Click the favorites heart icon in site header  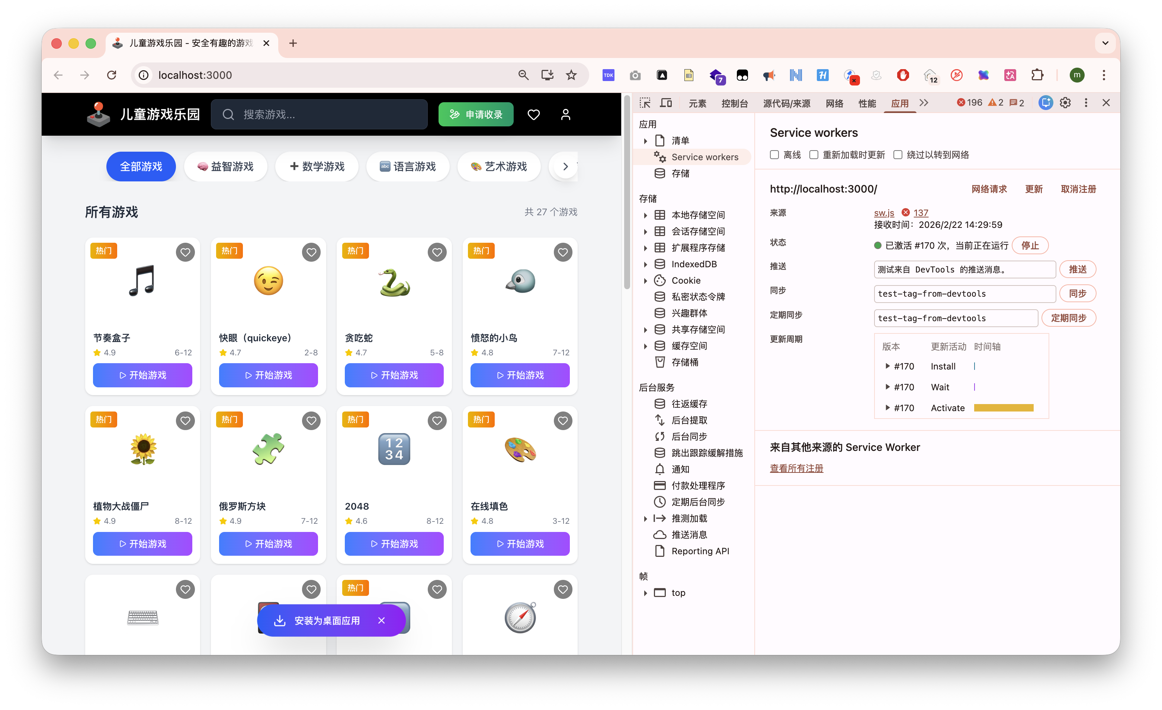click(533, 114)
